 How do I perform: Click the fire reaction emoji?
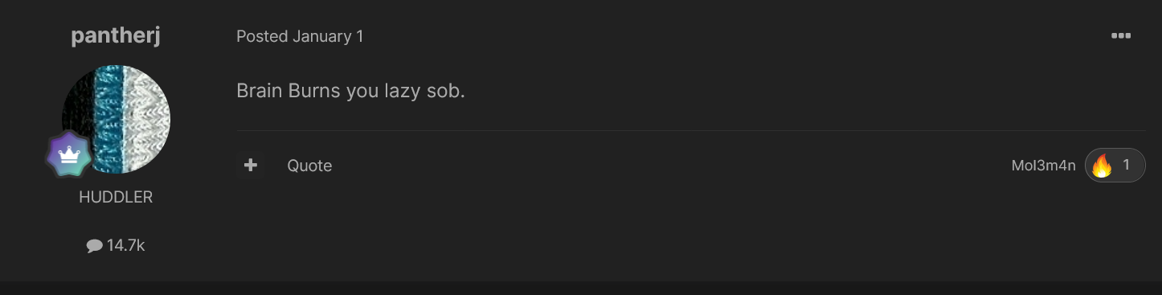click(x=1102, y=166)
